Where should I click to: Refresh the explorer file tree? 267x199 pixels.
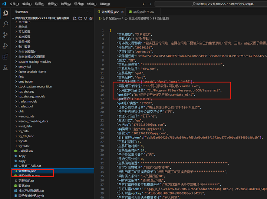[x=86, y=18]
